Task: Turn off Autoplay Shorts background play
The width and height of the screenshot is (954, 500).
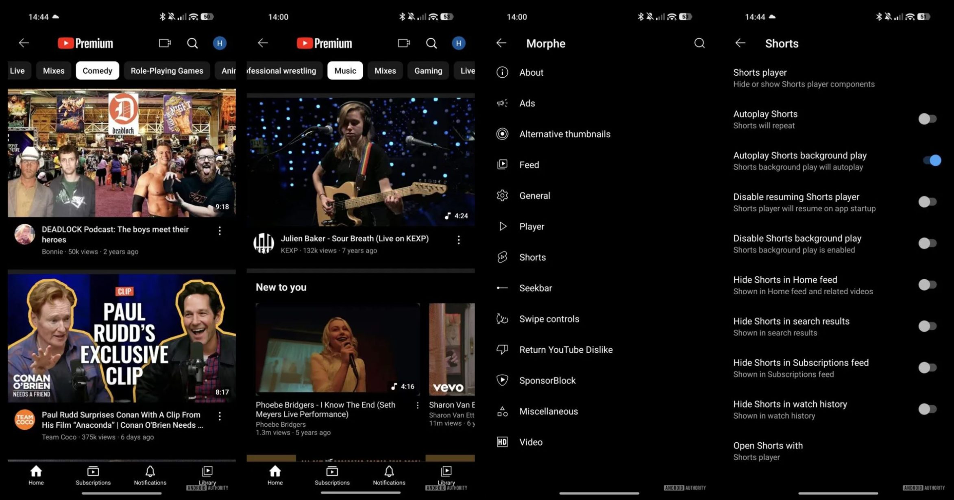Action: pyautogui.click(x=931, y=161)
